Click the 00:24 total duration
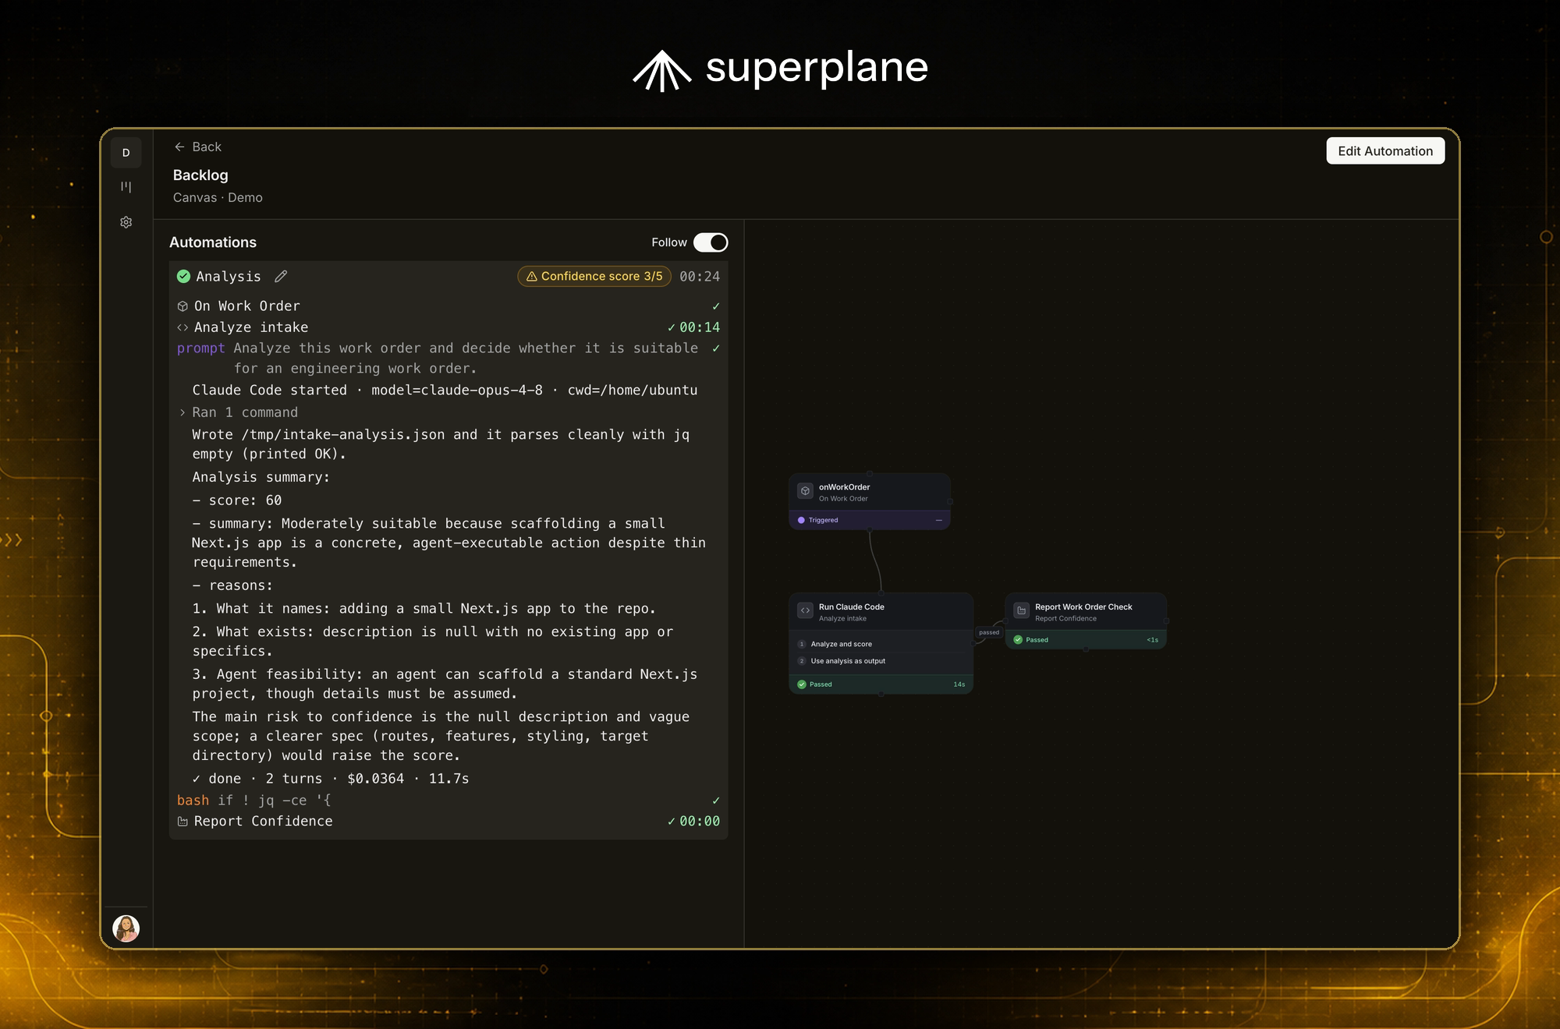The height and width of the screenshot is (1029, 1560). pyautogui.click(x=700, y=276)
